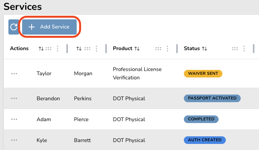Click the Status column header label
The width and height of the screenshot is (259, 150).
point(192,49)
